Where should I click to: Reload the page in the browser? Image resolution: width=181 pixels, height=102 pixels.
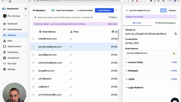coord(10,1)
